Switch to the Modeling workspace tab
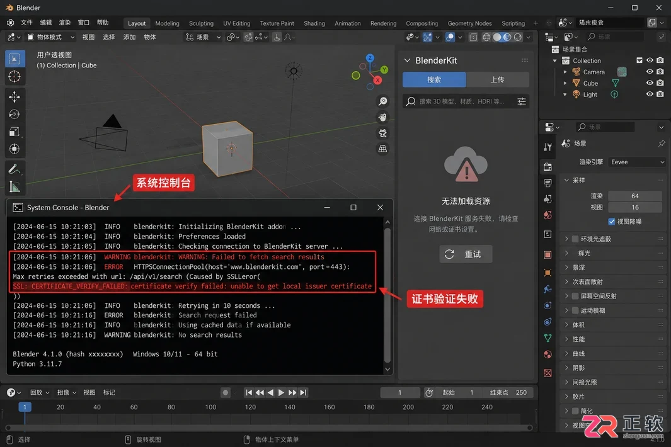 click(167, 23)
